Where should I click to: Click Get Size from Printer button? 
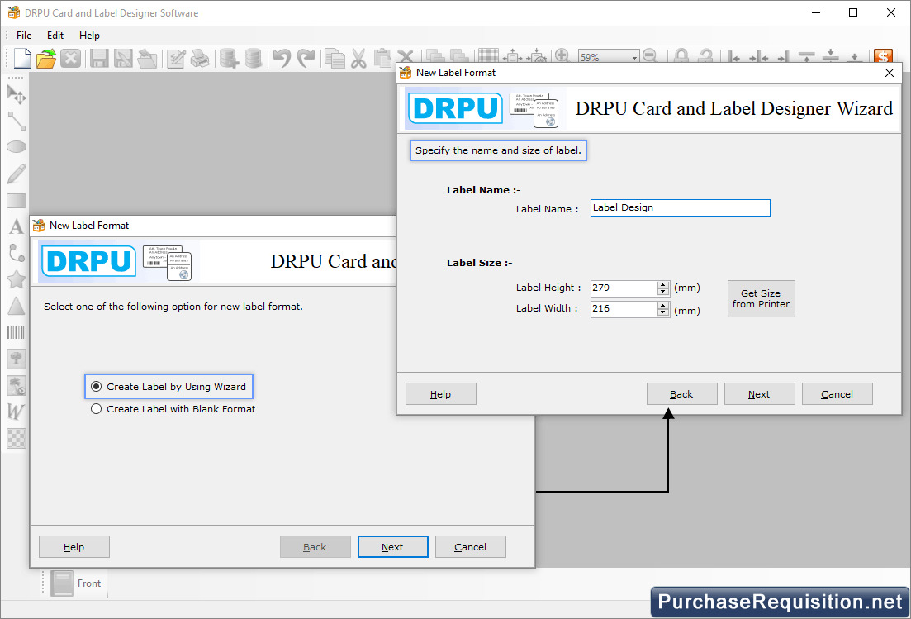(761, 298)
